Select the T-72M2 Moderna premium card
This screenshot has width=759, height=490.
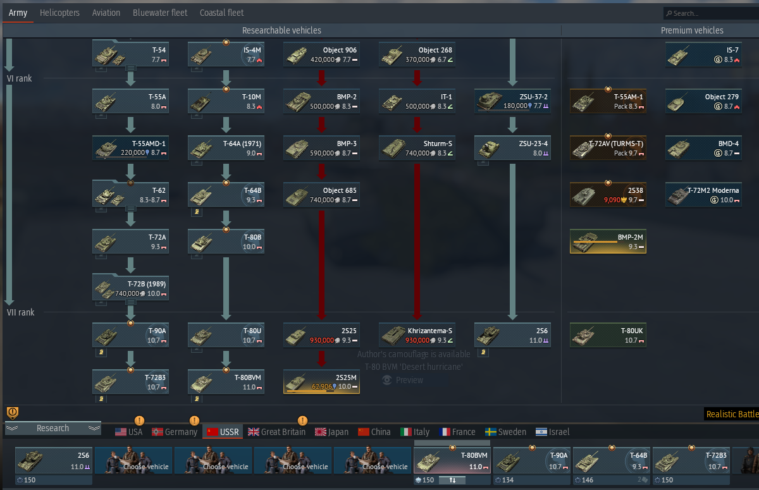704,195
